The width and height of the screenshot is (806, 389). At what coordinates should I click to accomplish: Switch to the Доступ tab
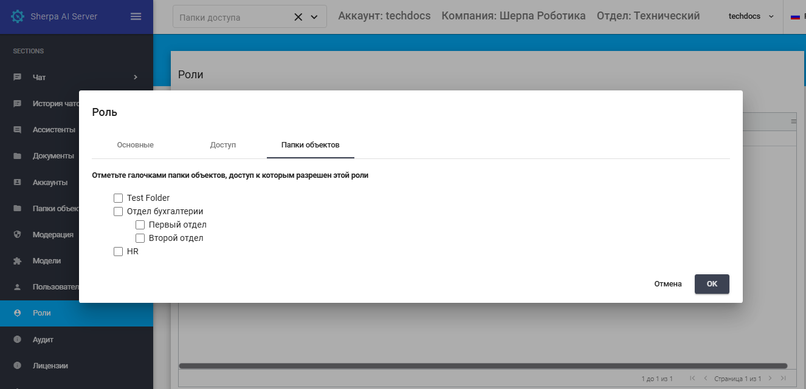click(222, 145)
